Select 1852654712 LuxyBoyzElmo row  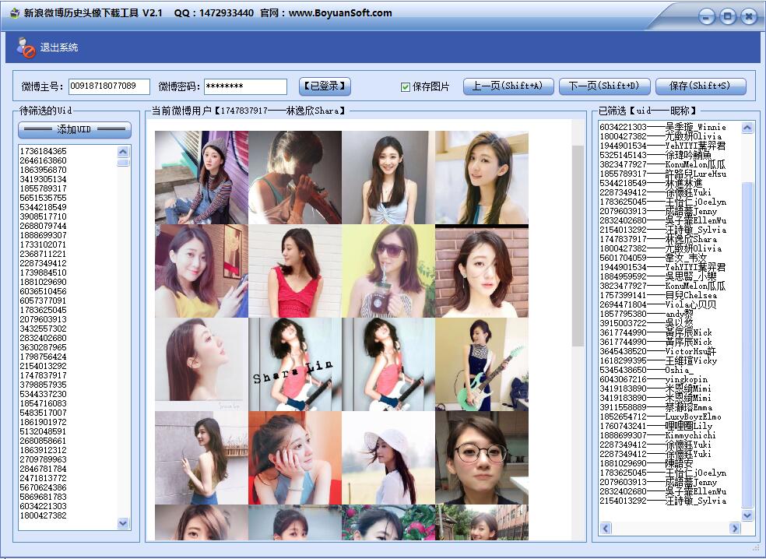tap(660, 417)
